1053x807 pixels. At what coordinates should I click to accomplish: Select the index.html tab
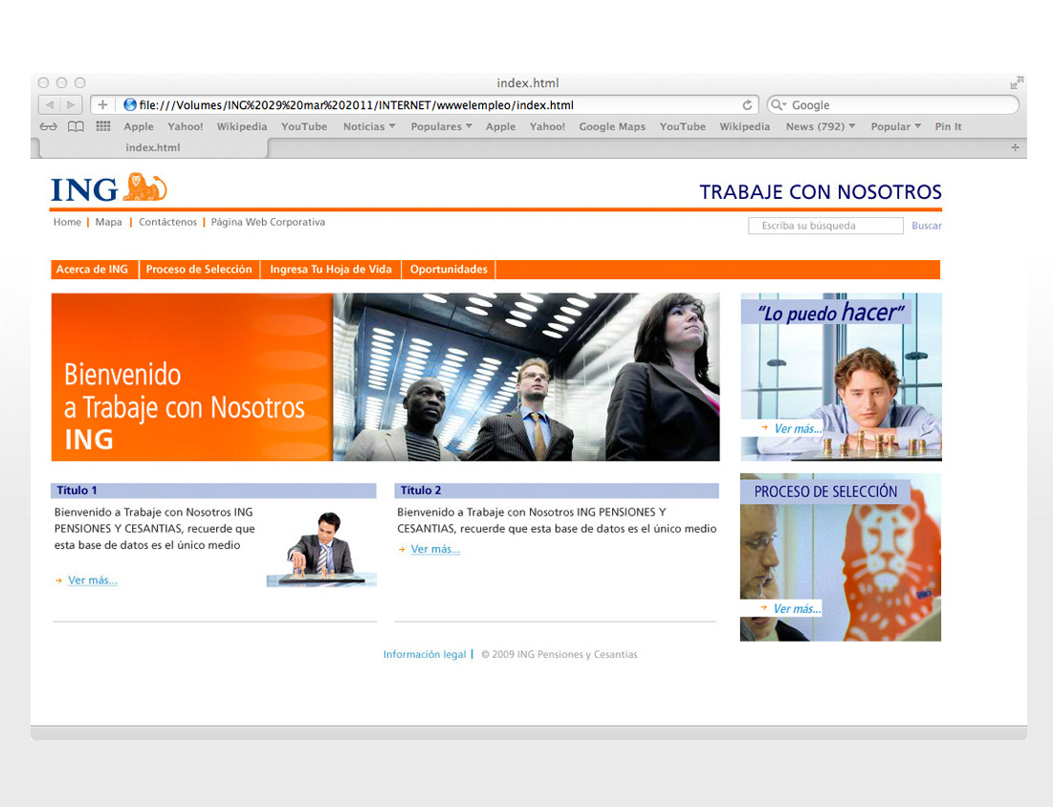coord(153,147)
